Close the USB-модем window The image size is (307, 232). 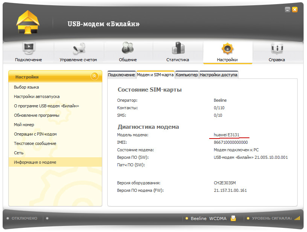[x=295, y=9]
